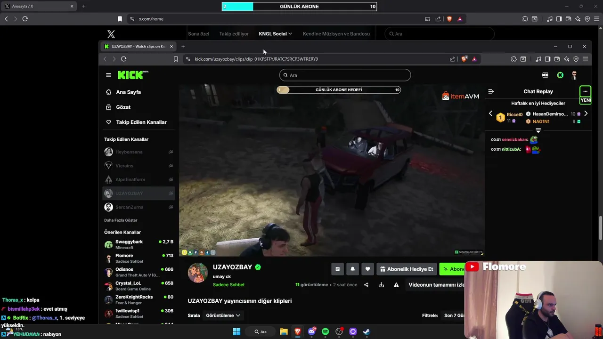This screenshot has height=339, width=603.
Task: Click reload in the Kick window
Action: tap(123, 59)
